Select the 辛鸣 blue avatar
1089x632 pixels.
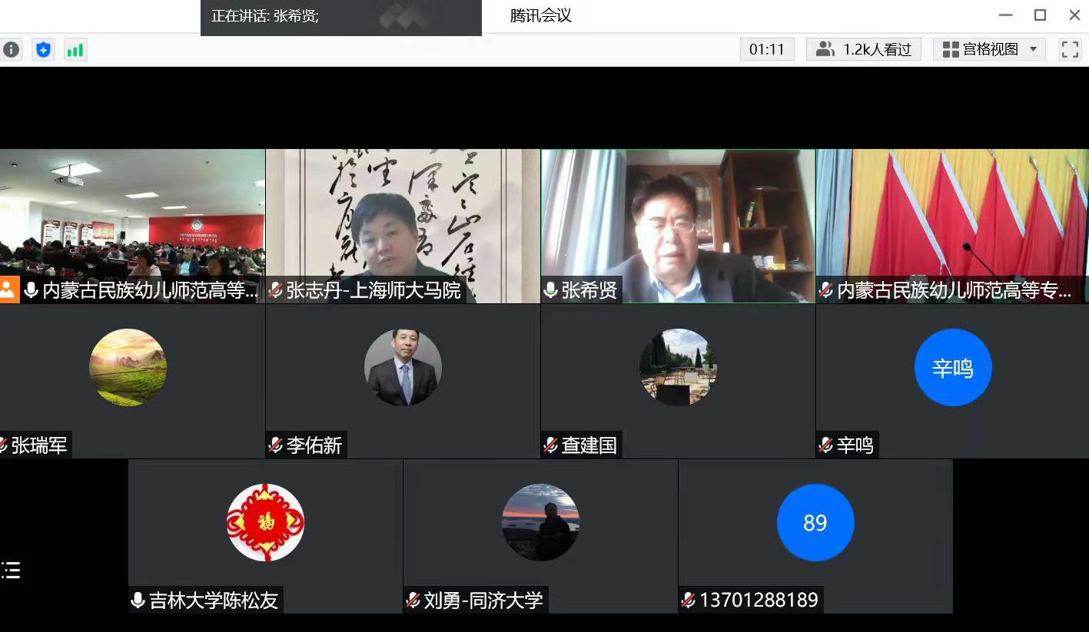[953, 368]
